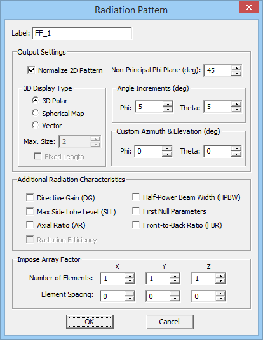
Task: Increase Angle Increments Theta with up arrow
Action: pos(236,104)
